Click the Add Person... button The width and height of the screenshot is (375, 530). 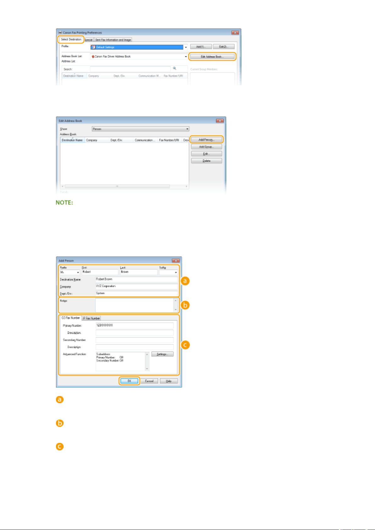click(x=206, y=140)
